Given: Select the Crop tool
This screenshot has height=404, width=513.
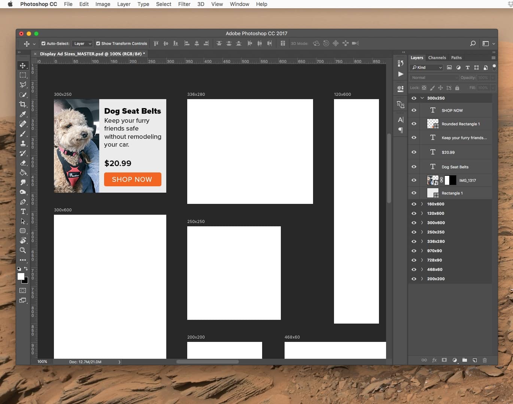Looking at the screenshot, I should (x=23, y=105).
